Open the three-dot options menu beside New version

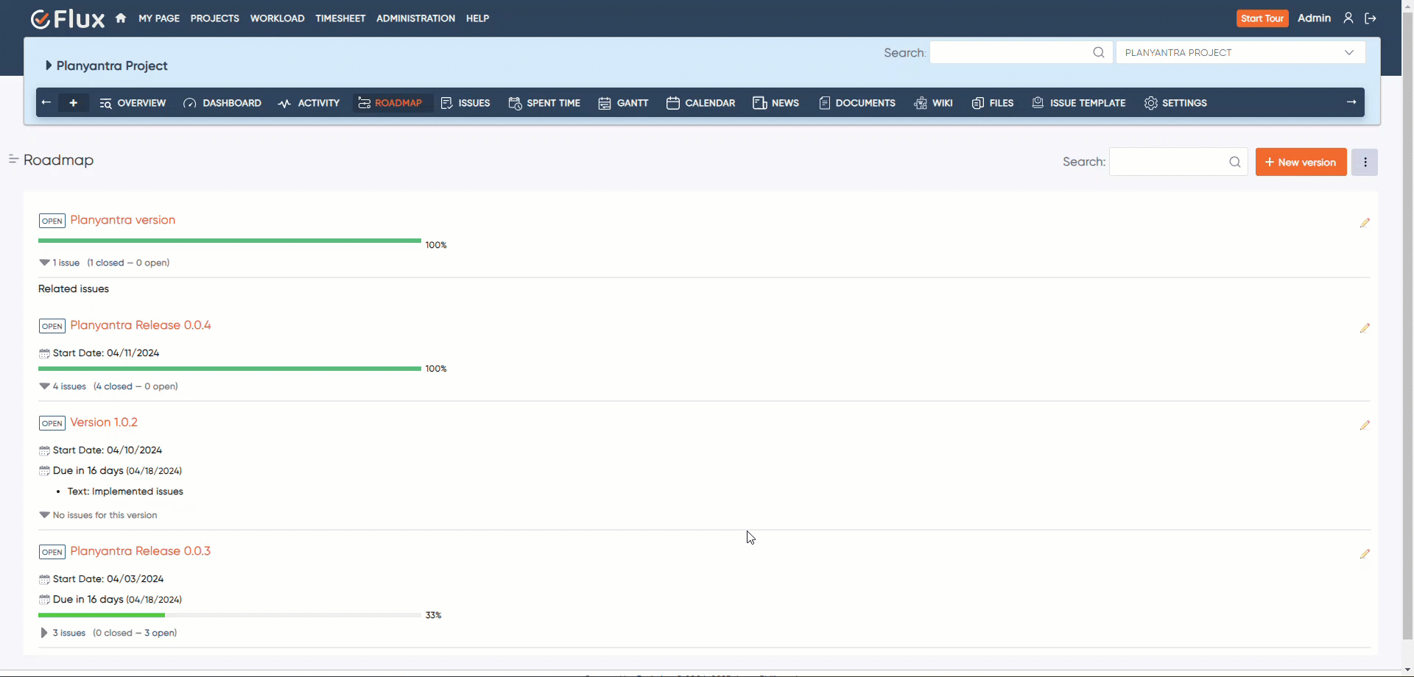coord(1365,162)
